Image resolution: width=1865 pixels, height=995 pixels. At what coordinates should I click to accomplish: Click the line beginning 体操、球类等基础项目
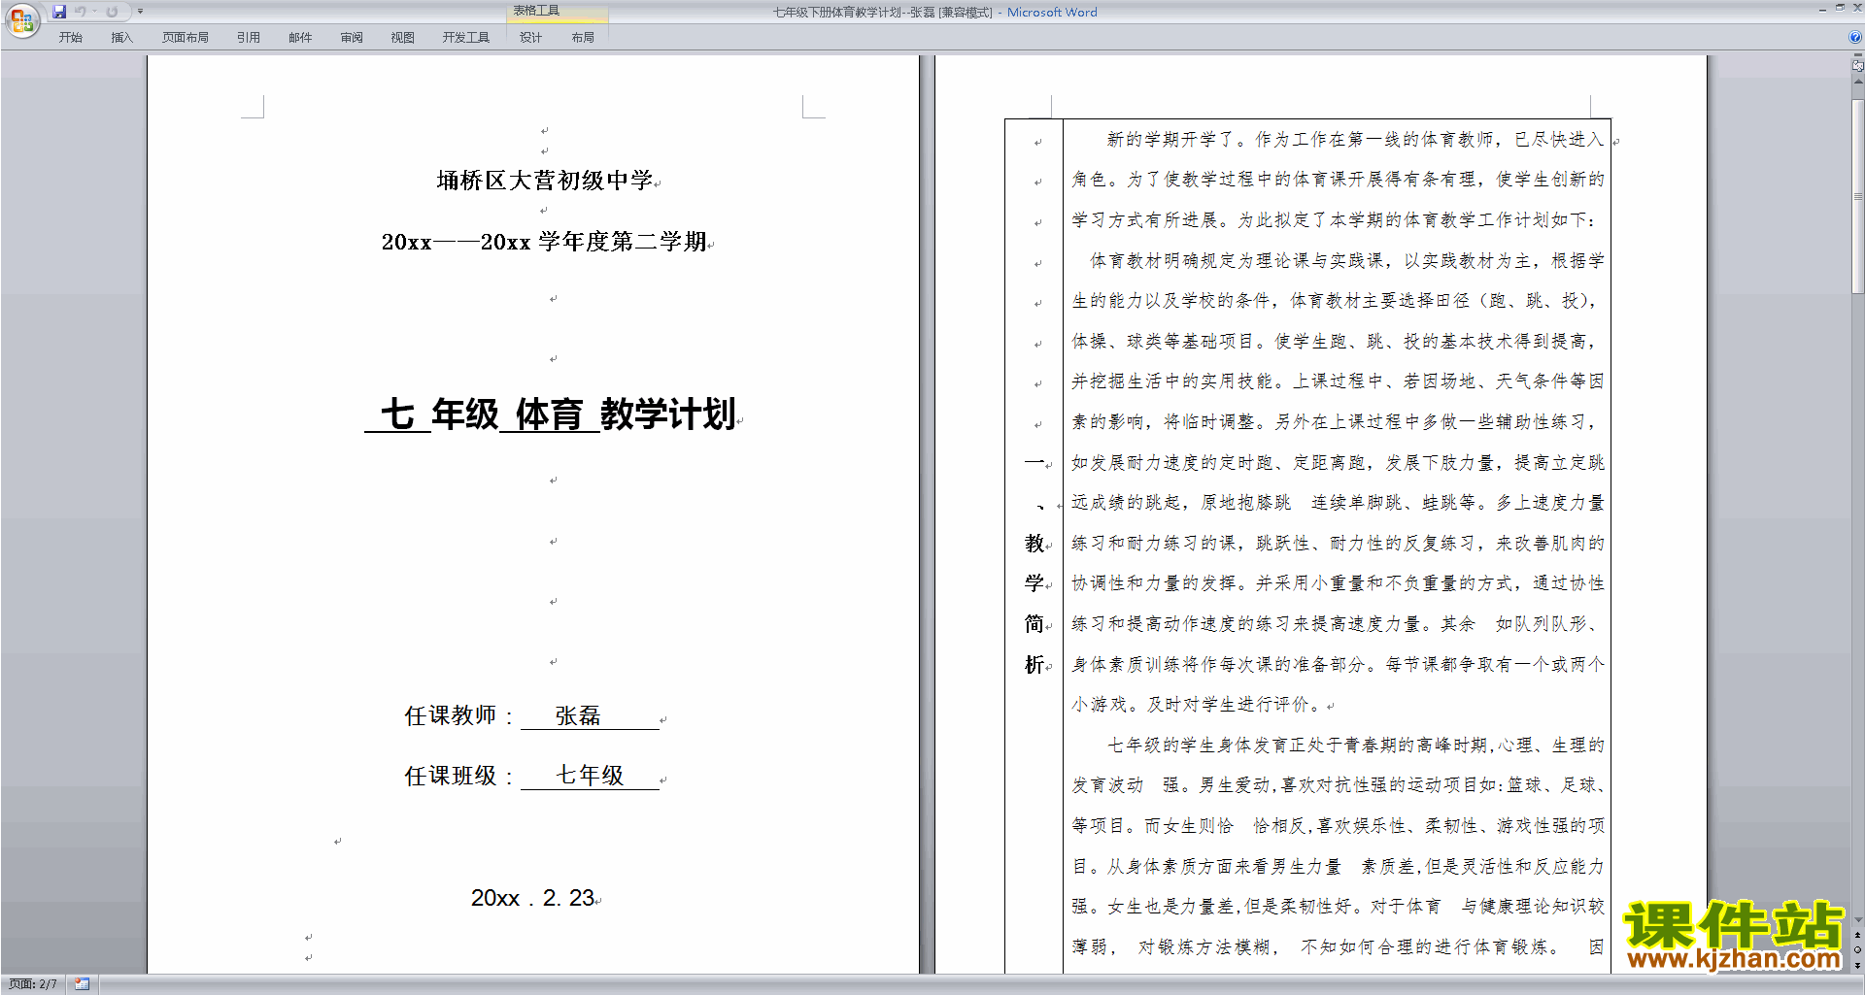tap(1334, 342)
